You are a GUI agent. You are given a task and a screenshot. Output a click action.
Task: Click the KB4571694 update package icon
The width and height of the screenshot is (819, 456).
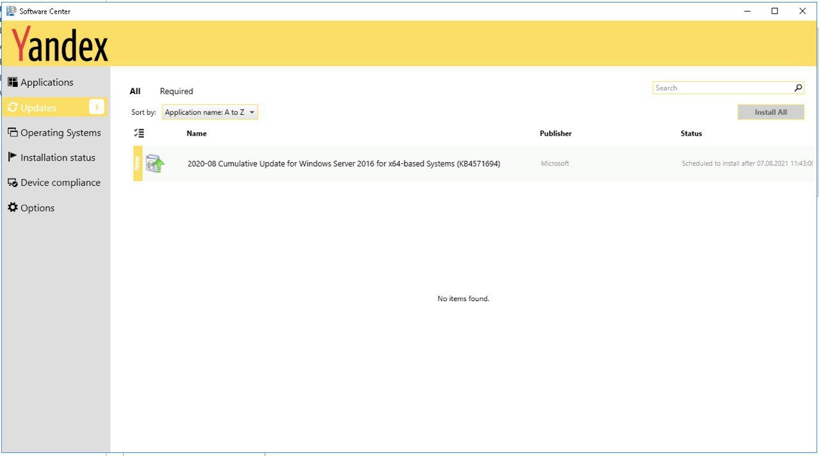[155, 163]
